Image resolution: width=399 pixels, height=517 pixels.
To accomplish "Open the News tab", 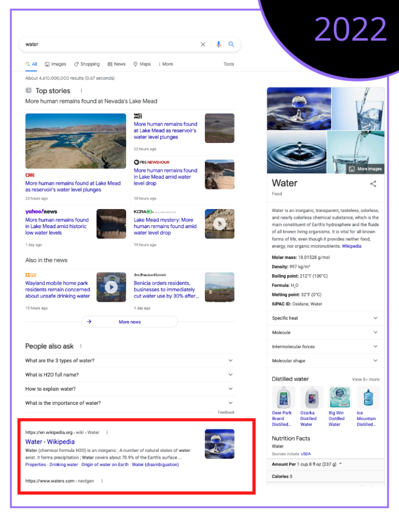I will [x=117, y=64].
